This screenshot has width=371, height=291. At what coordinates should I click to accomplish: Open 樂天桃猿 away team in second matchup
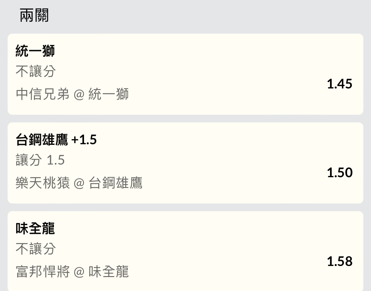click(x=42, y=183)
